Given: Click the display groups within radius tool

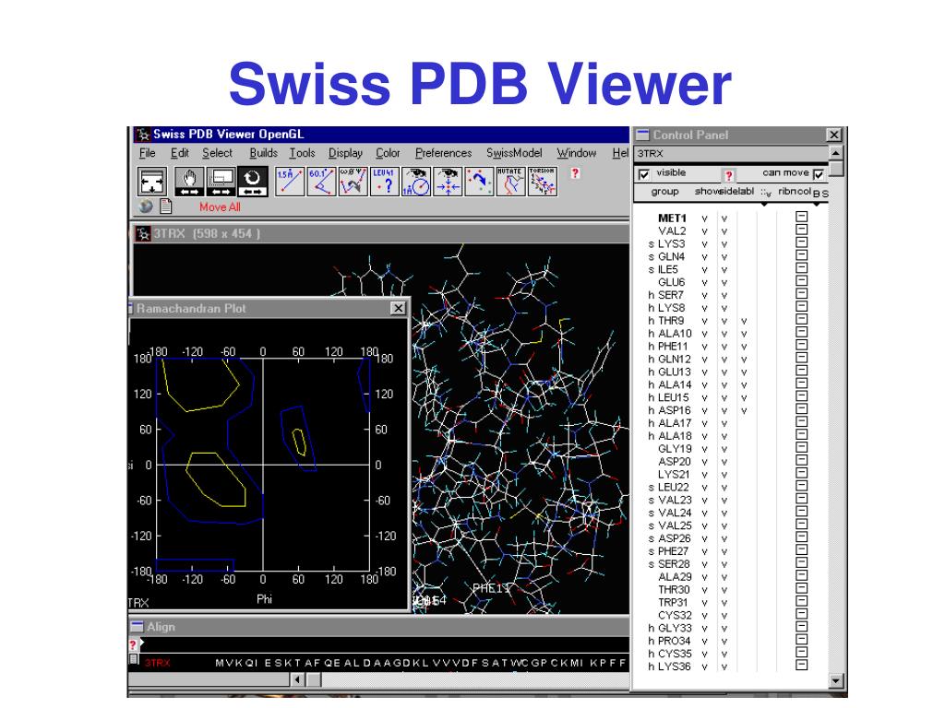Looking at the screenshot, I should click(416, 182).
